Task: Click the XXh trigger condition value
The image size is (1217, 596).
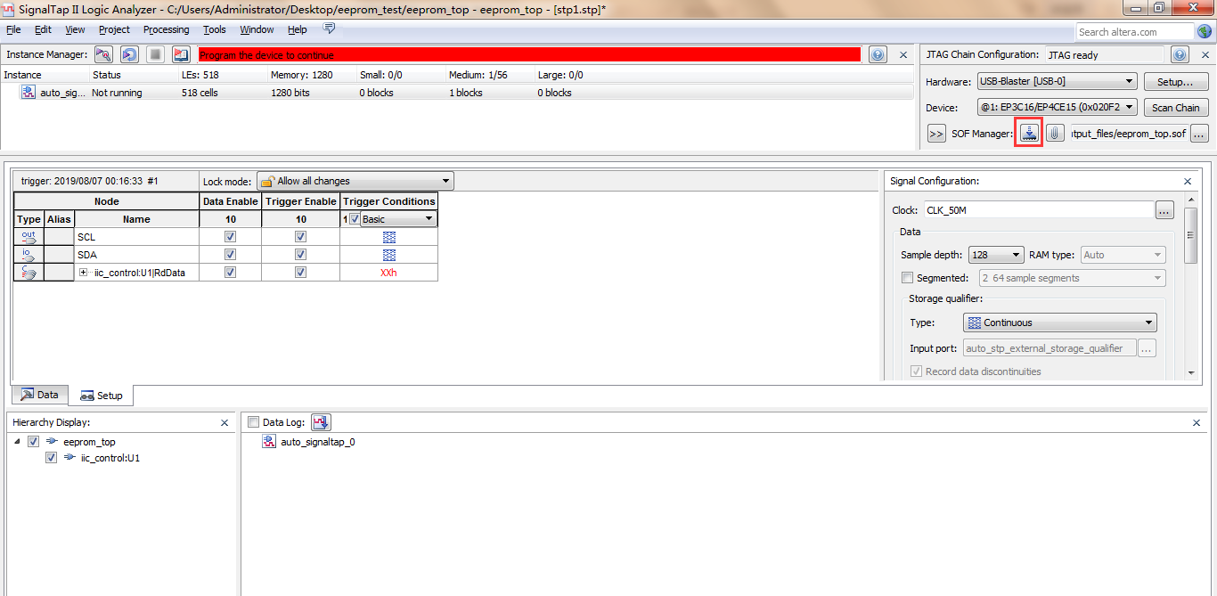Action: [x=388, y=272]
